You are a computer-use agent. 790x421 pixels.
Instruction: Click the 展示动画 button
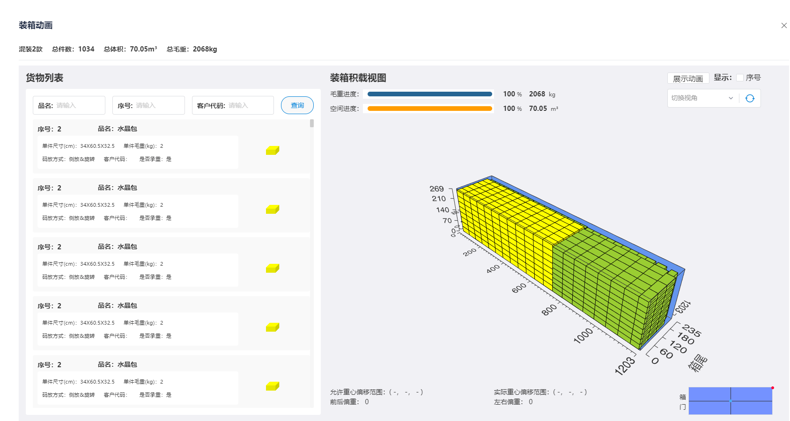pyautogui.click(x=688, y=79)
